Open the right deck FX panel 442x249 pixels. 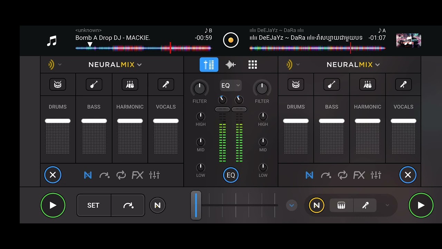click(359, 175)
